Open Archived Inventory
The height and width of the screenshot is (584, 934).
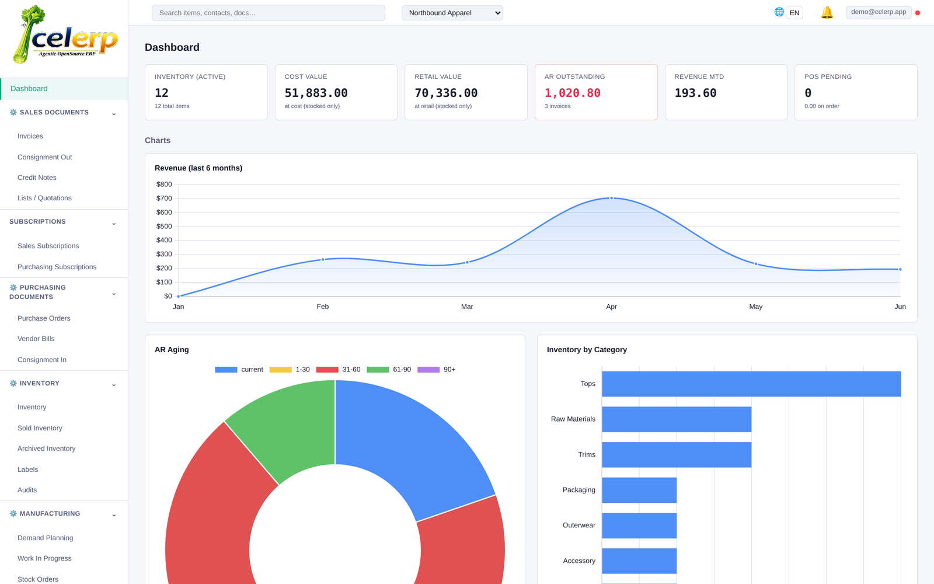coord(46,449)
